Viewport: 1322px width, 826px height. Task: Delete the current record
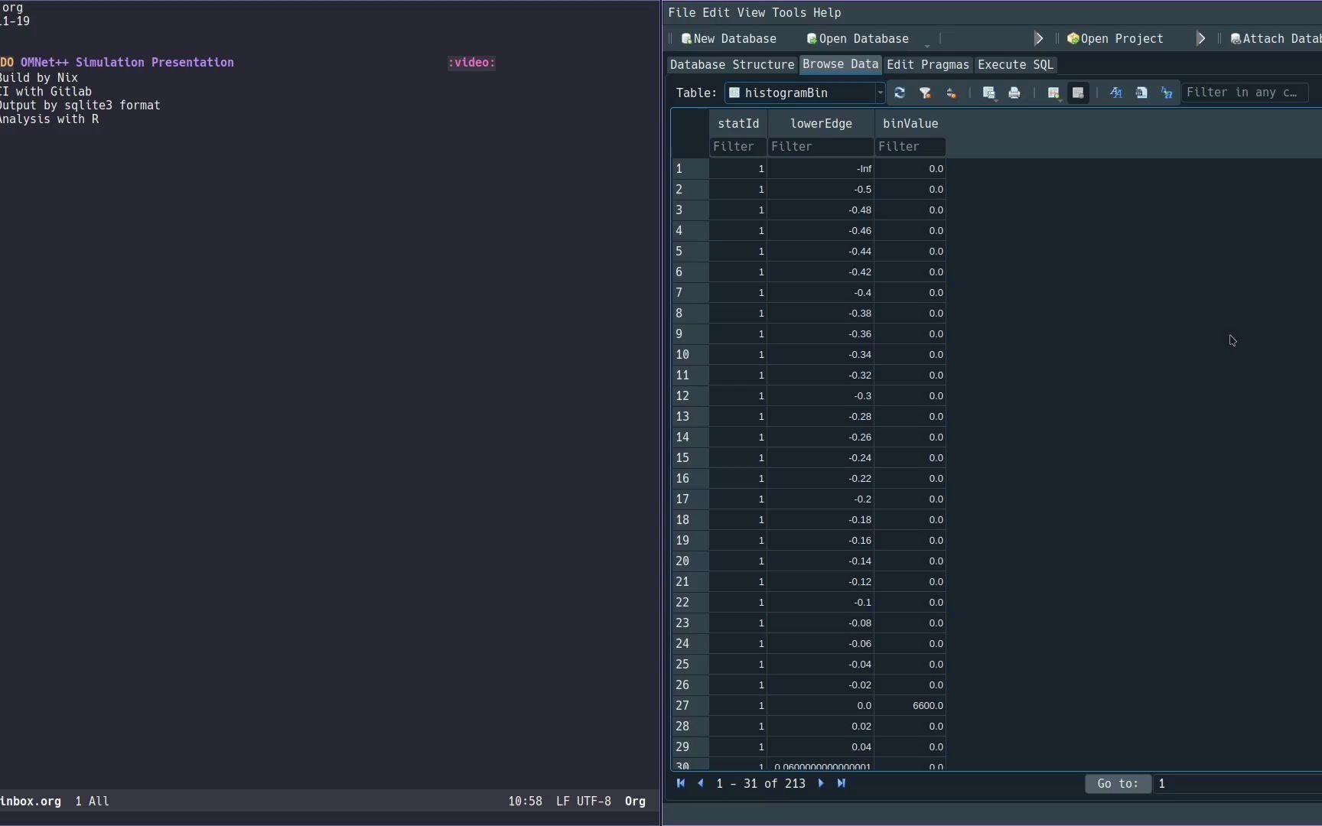pos(1077,93)
